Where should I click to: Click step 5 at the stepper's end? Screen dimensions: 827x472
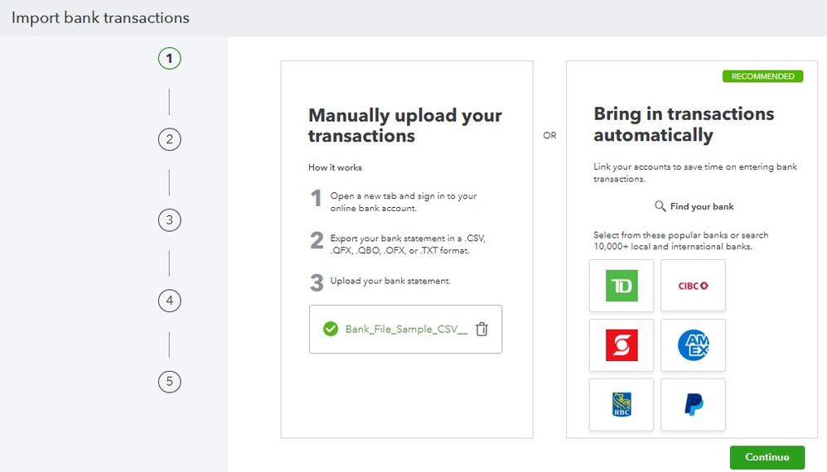coord(169,382)
